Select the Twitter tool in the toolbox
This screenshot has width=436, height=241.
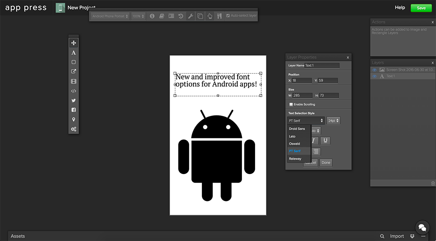pos(73,100)
